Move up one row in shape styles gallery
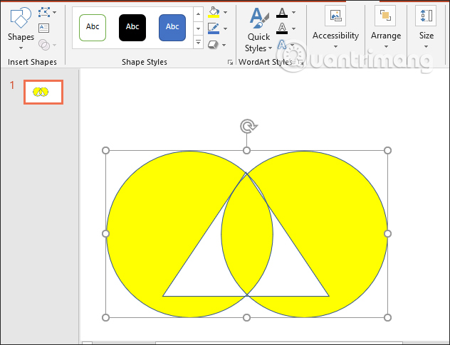Viewport: 450px width, 345px height. 198,14
